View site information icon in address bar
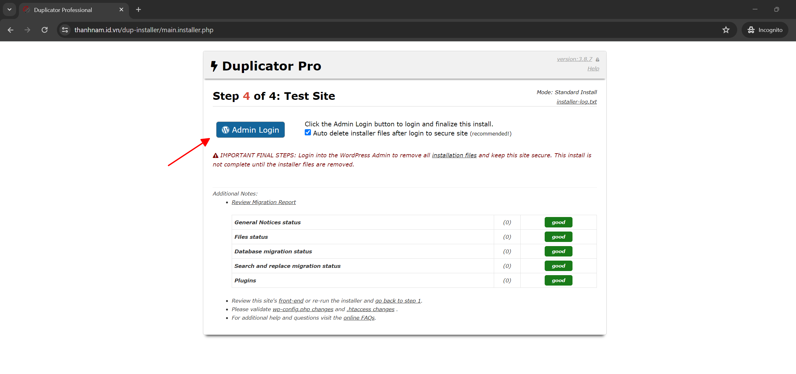Viewport: 796px width, 374px height. [65, 30]
